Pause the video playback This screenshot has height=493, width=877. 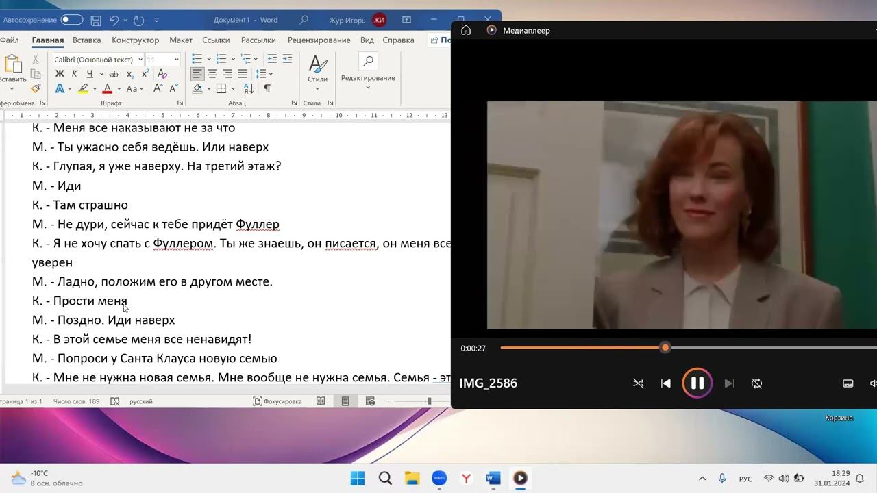[697, 383]
